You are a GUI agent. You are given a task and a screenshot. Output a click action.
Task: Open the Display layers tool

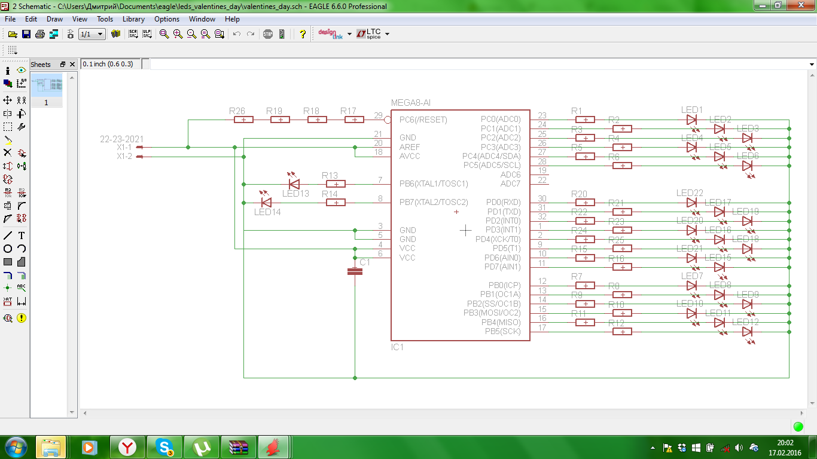coord(8,84)
